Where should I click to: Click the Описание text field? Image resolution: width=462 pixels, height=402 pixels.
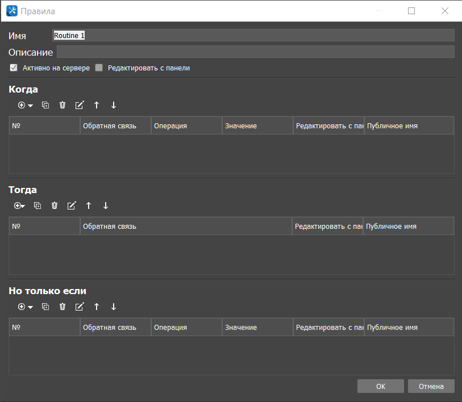255,52
